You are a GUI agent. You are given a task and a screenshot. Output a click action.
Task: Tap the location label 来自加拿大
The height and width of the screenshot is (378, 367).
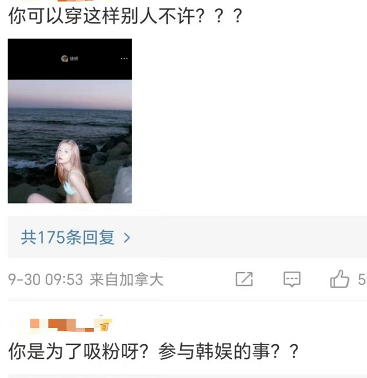[x=126, y=279]
